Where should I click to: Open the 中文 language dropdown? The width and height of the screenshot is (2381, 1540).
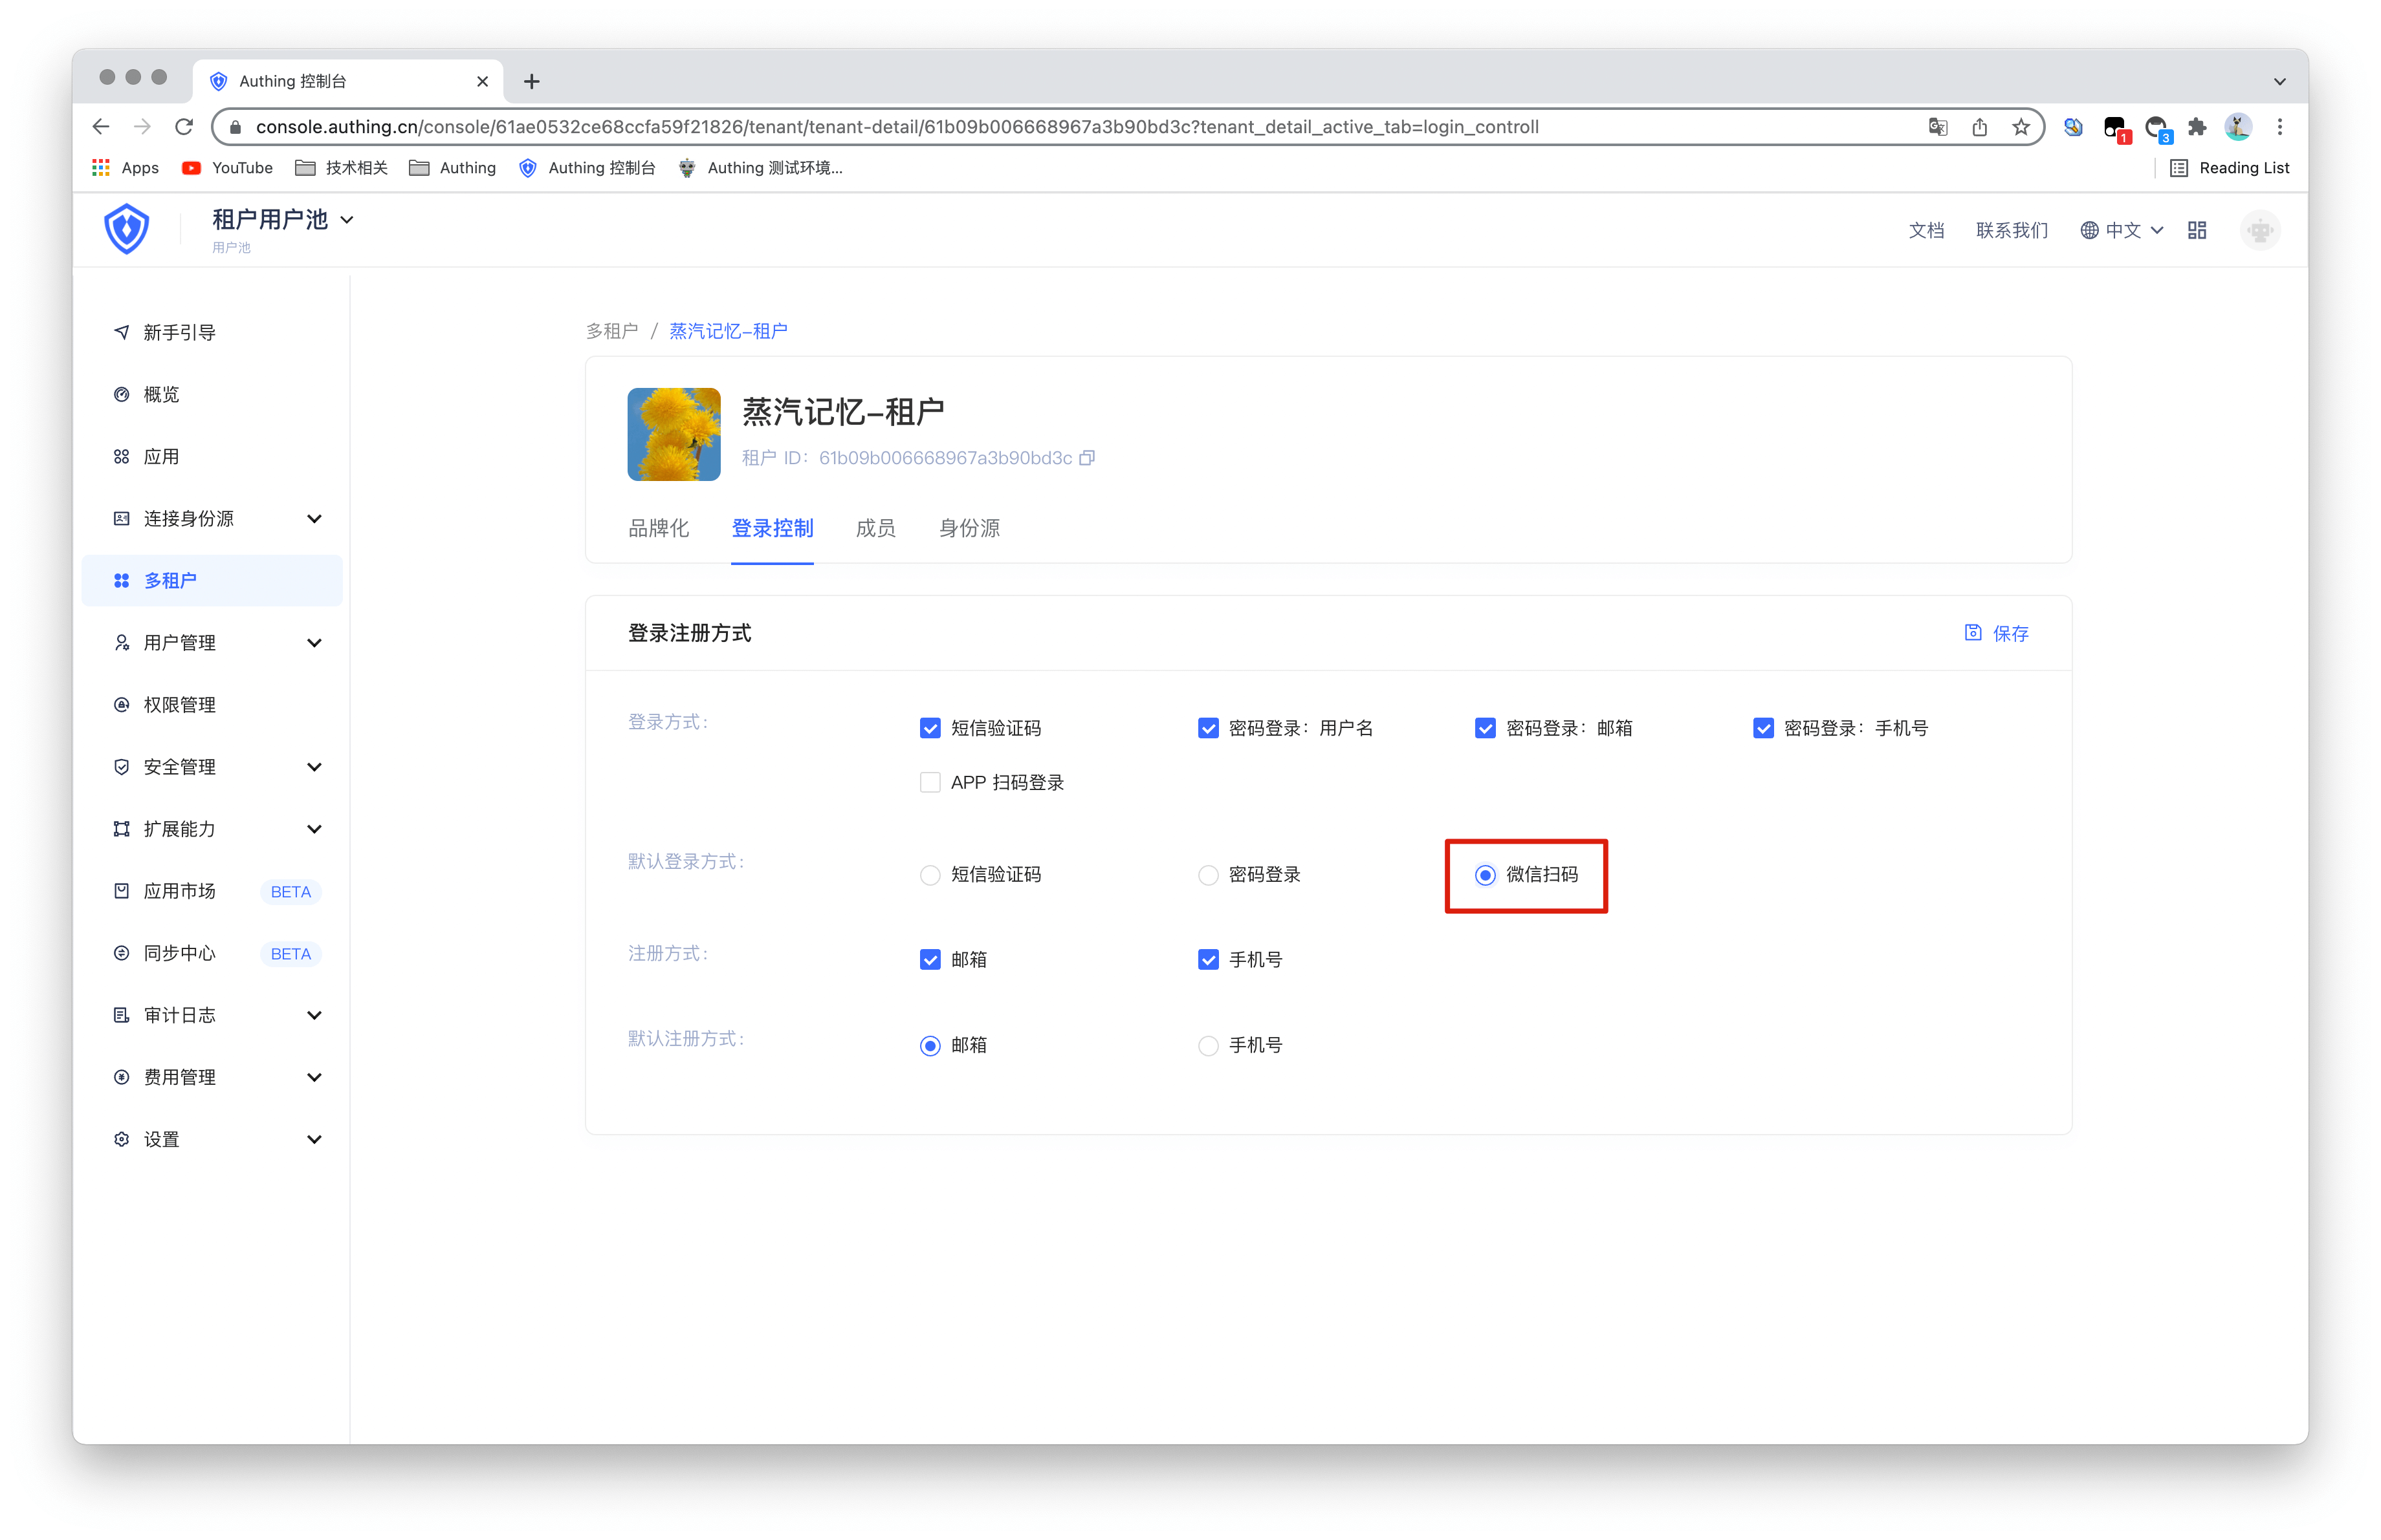coord(2122,231)
